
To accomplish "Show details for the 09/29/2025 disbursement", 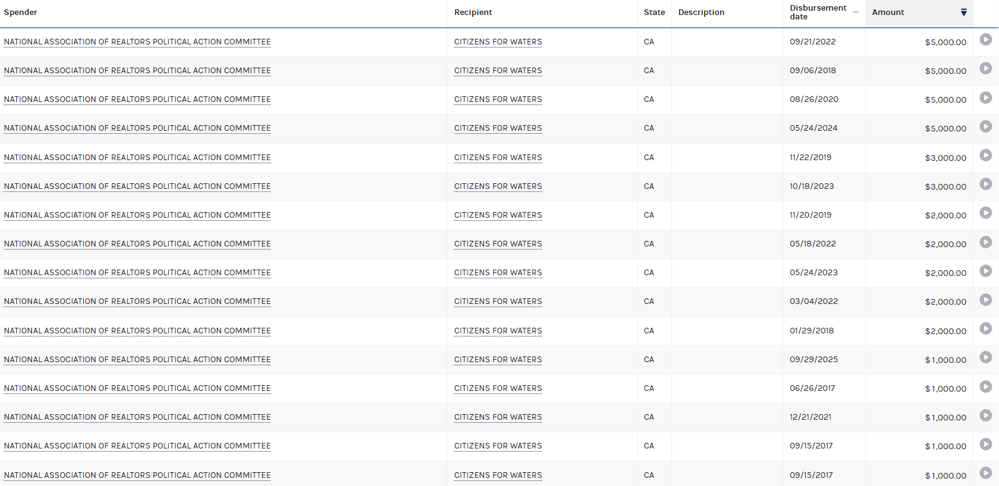I will tap(985, 358).
